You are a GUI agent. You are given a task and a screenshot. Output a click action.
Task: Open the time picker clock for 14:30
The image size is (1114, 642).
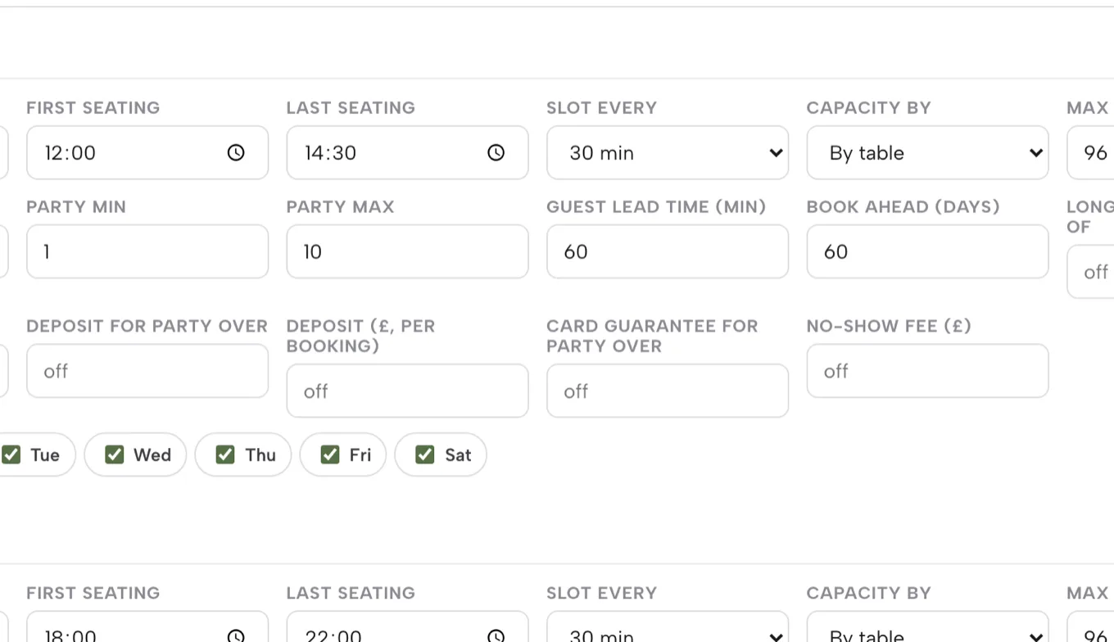[x=496, y=152]
